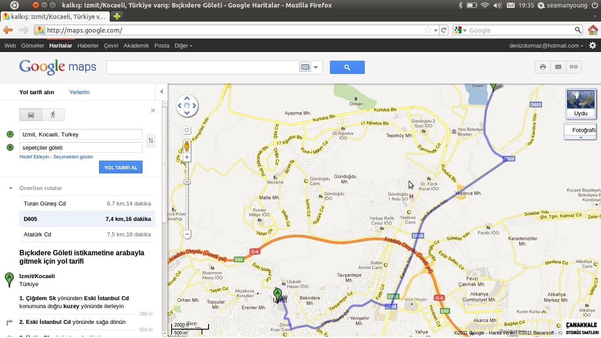Switch to Uydu satellite view thumbnail
This screenshot has height=338, width=601.
(581, 104)
